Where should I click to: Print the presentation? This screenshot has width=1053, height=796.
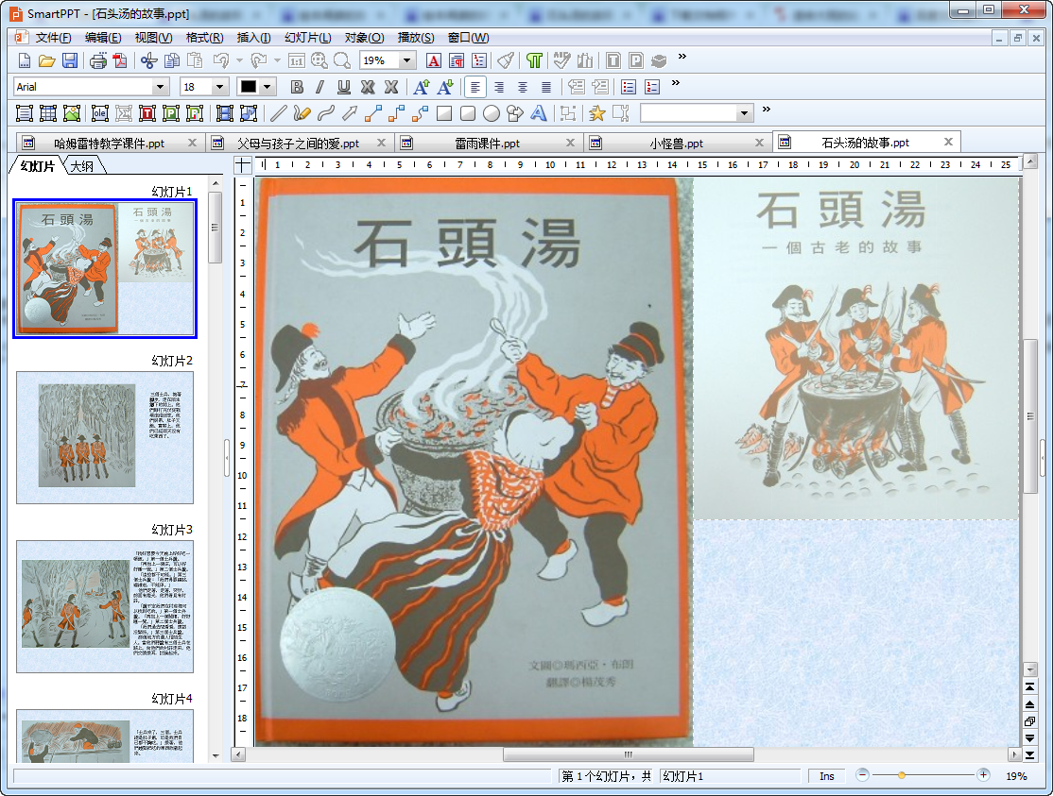[98, 61]
